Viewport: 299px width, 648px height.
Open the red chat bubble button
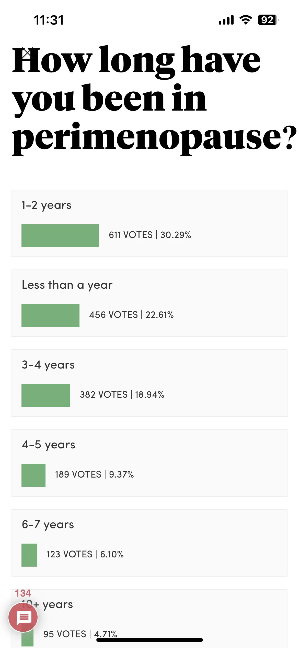click(x=23, y=617)
